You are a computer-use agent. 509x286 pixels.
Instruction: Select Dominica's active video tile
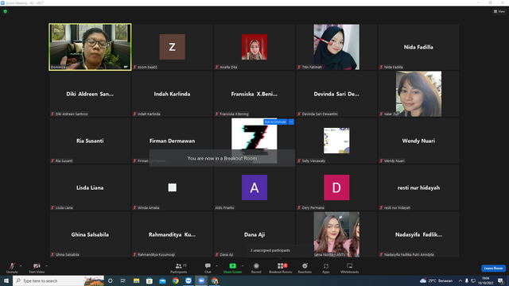(90, 47)
